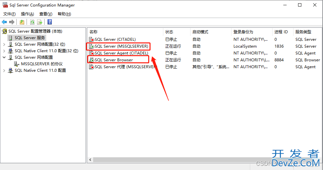Click the Forward arrow toolbar icon

12,22
